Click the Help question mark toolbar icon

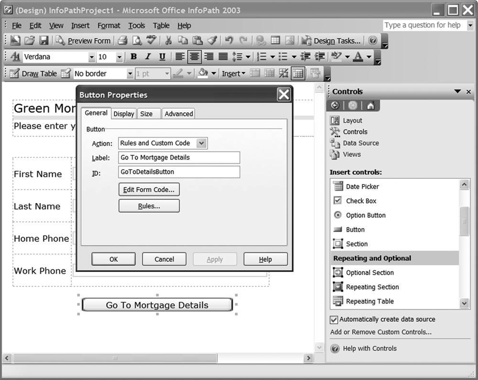pos(372,41)
